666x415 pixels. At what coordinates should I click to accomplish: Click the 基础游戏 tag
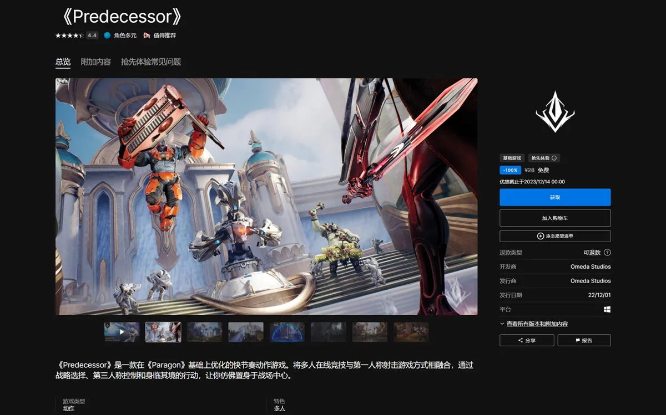pyautogui.click(x=512, y=158)
